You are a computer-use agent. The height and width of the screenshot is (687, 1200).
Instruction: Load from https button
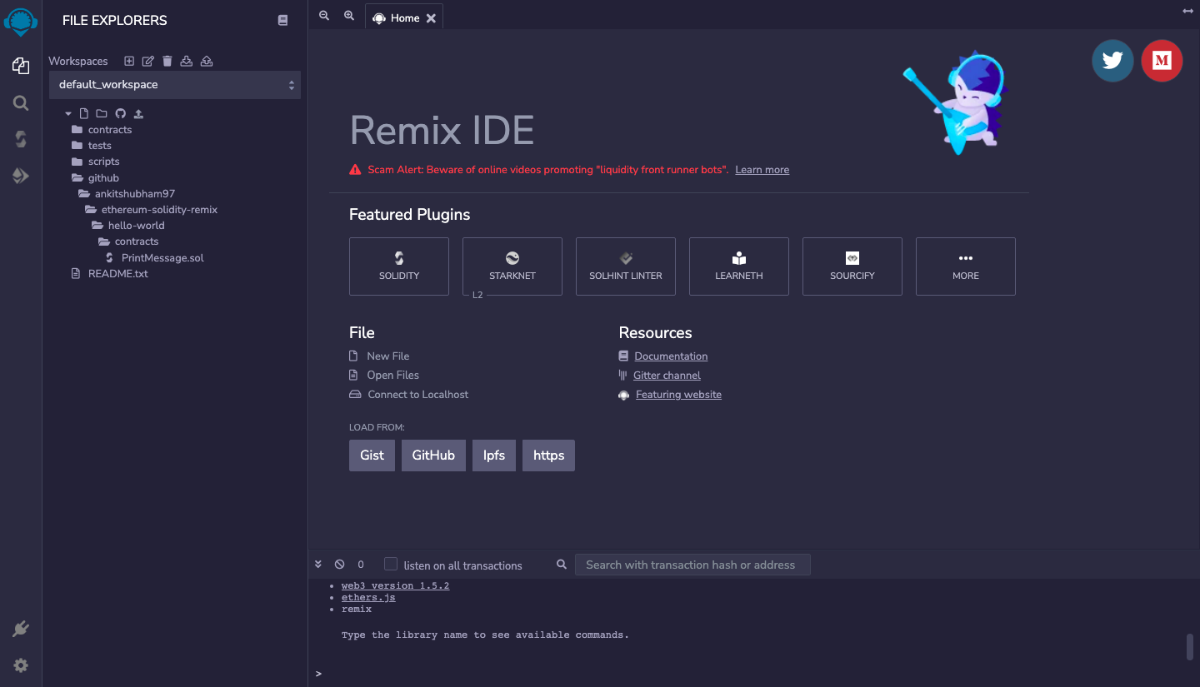click(x=548, y=456)
